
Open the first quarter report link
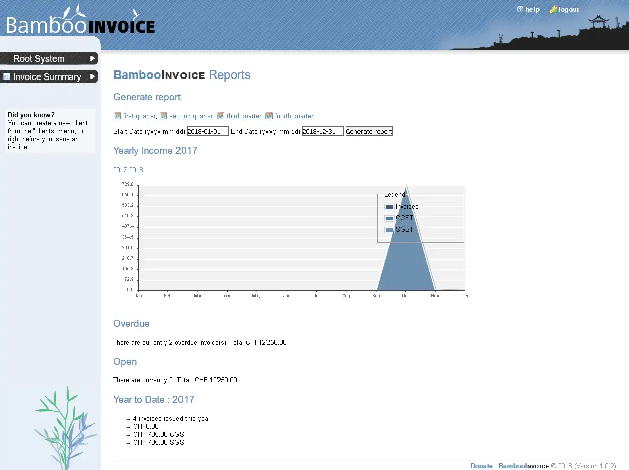(139, 116)
